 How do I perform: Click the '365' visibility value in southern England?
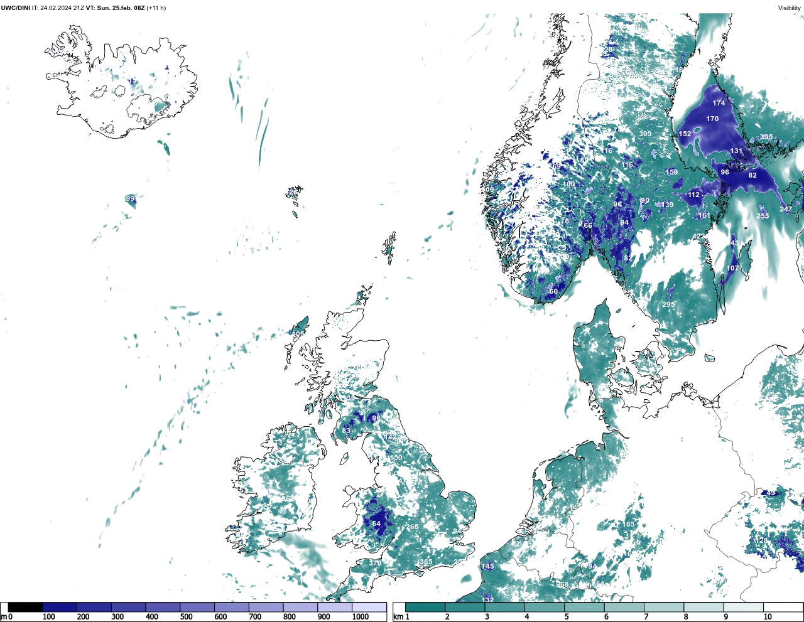(x=426, y=562)
